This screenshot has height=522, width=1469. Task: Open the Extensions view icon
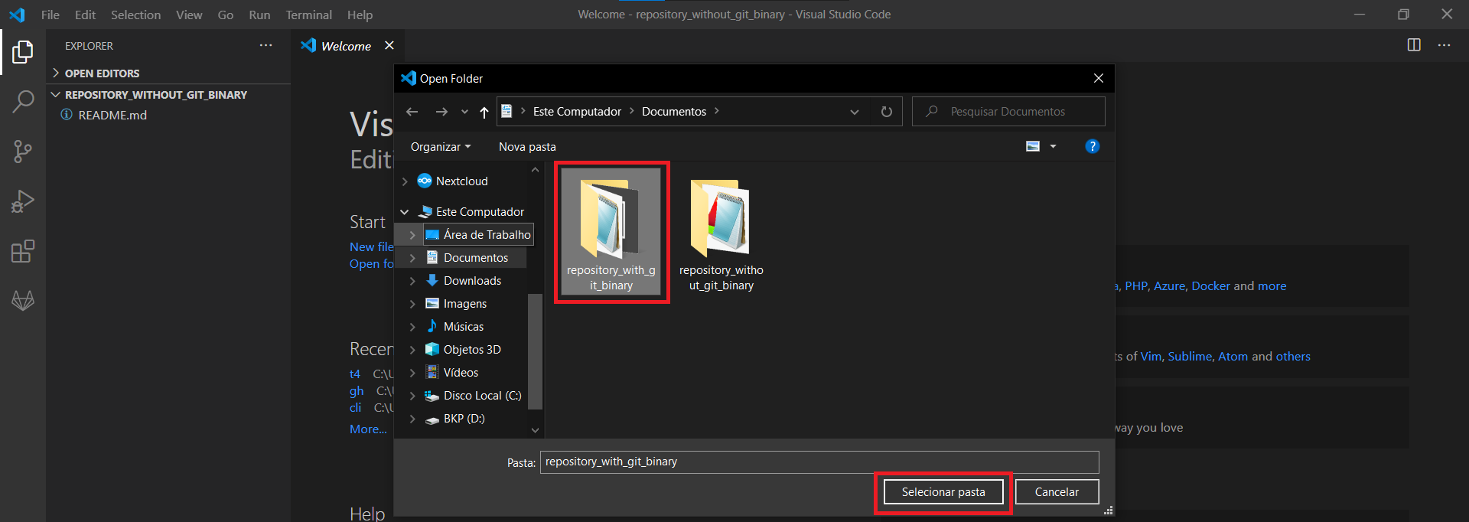tap(23, 251)
